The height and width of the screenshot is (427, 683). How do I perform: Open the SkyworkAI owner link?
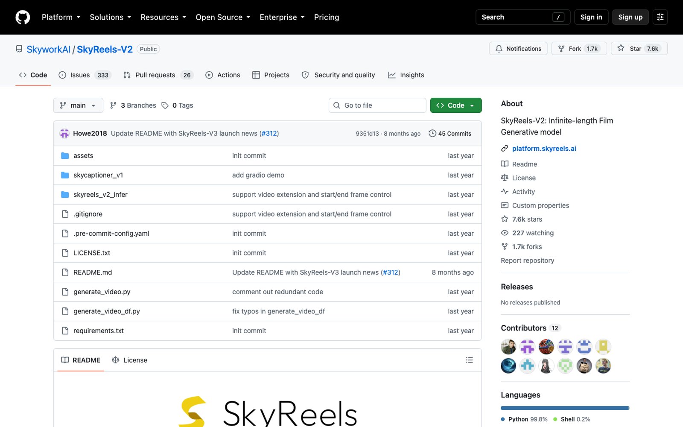(48, 49)
